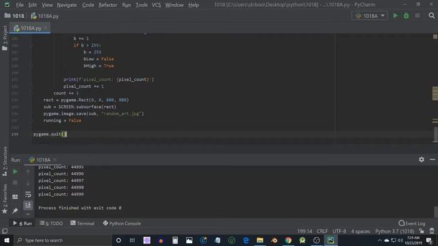Image resolution: width=438 pixels, height=246 pixels.
Task: Click the 199:14 line column indicator
Action: (x=305, y=231)
